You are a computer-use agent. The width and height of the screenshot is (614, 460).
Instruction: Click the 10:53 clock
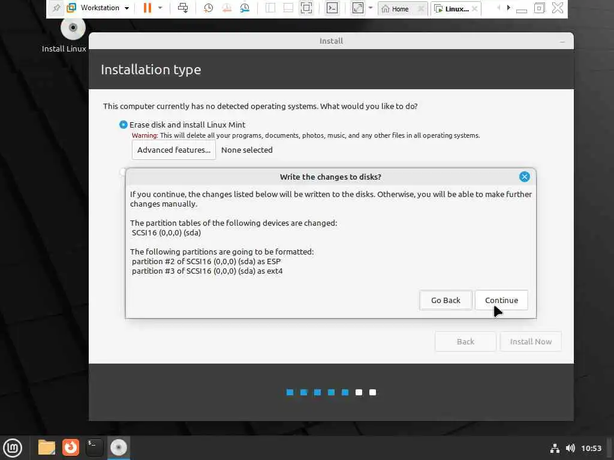tap(591, 448)
